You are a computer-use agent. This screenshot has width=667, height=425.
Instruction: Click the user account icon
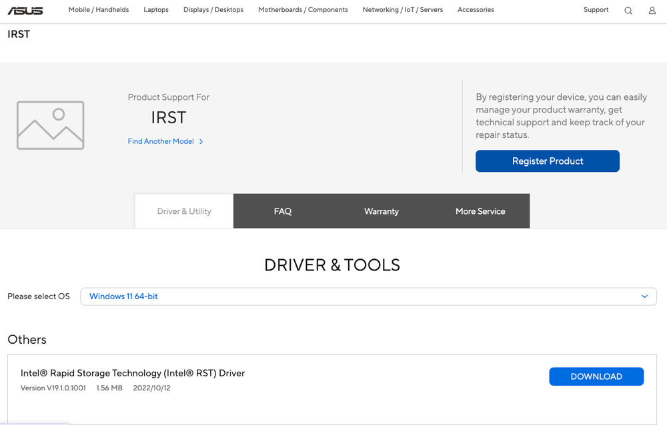pos(652,10)
